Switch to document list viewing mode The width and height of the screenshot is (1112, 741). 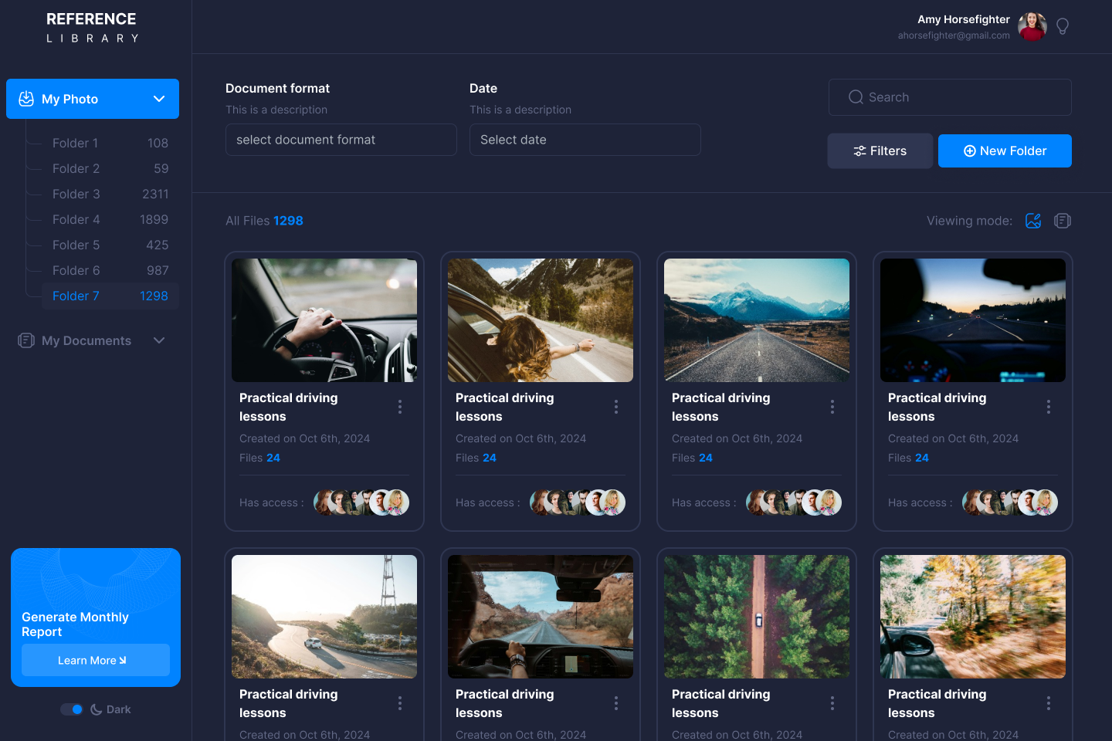[1063, 221]
